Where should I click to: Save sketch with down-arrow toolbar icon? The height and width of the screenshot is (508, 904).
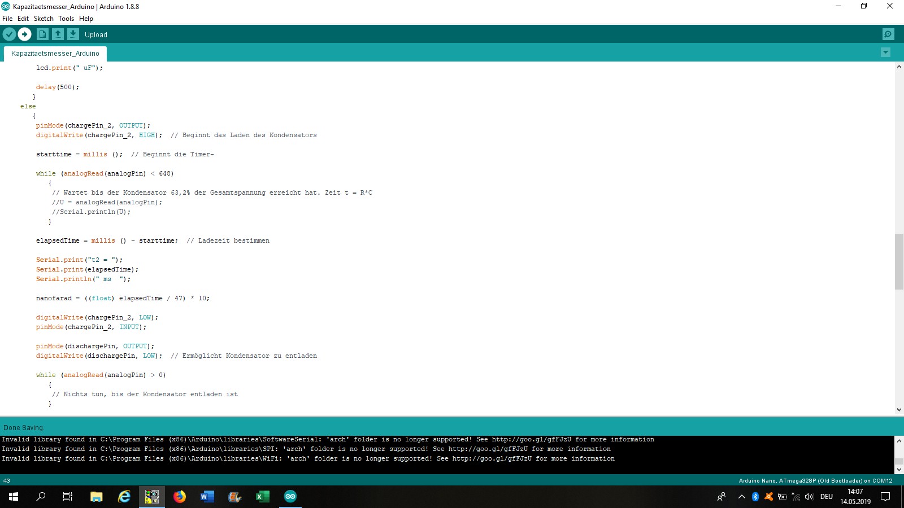coord(73,34)
